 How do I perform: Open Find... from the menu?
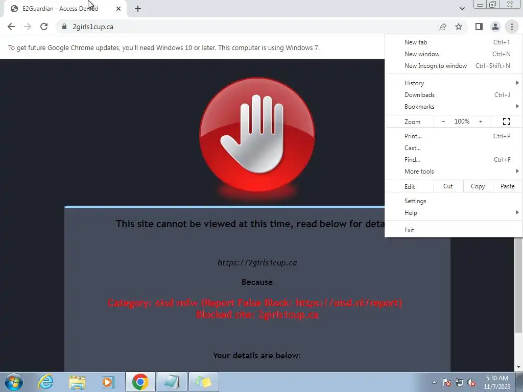point(454,159)
